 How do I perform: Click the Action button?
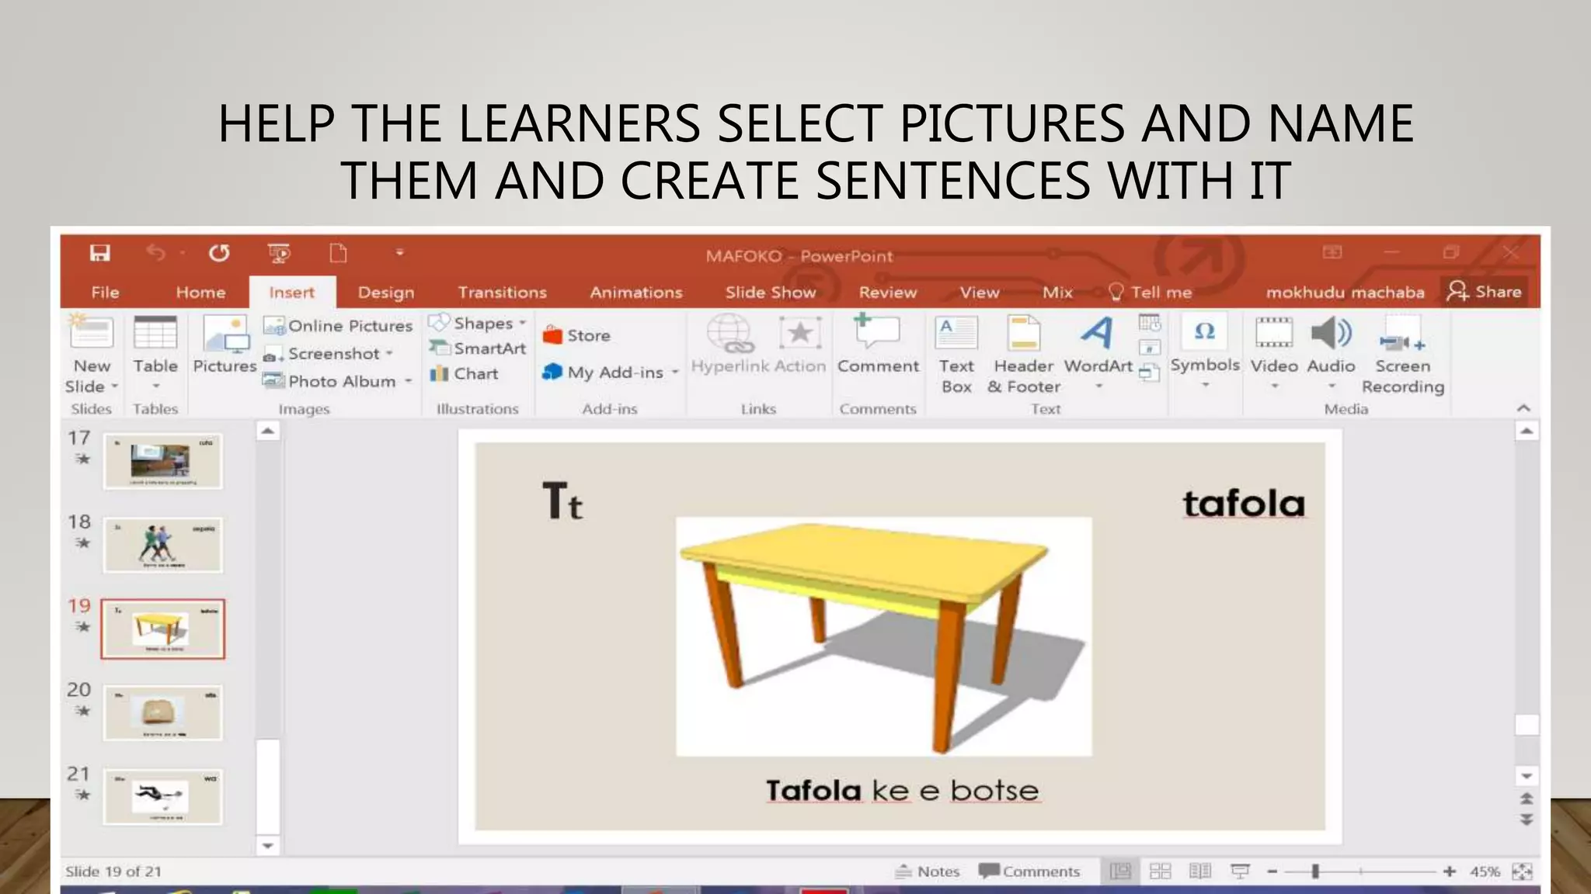(800, 345)
